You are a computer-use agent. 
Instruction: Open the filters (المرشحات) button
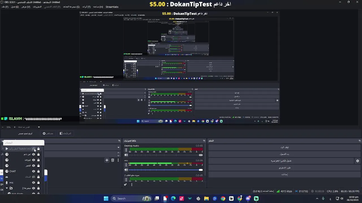click(65, 133)
